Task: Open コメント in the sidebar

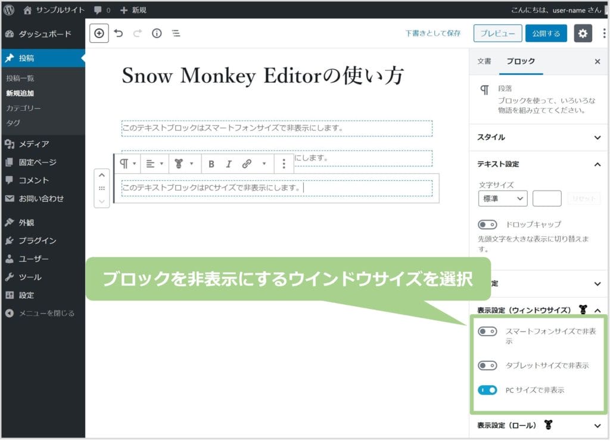Action: coord(43,180)
